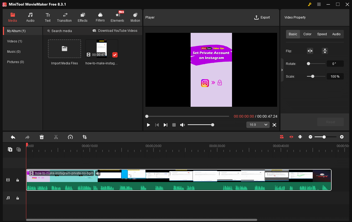Lock the audio track
352x222 pixels.
[x=18, y=198]
